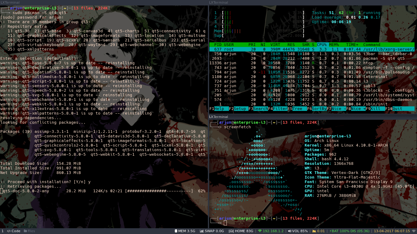This screenshot has height=234, width=417.
Task: Select the dbus-daemon process row (PID 574)
Action: (312, 100)
